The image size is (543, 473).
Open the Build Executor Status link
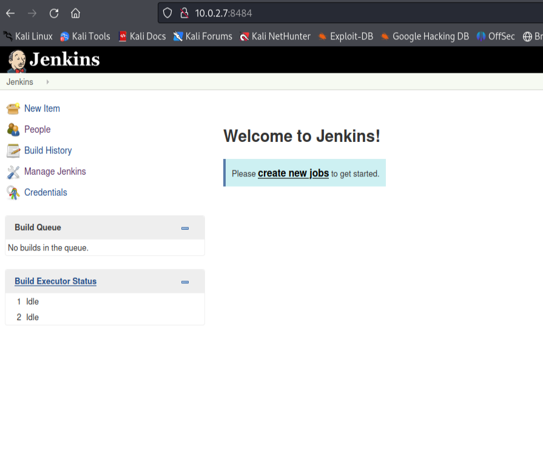click(x=55, y=281)
